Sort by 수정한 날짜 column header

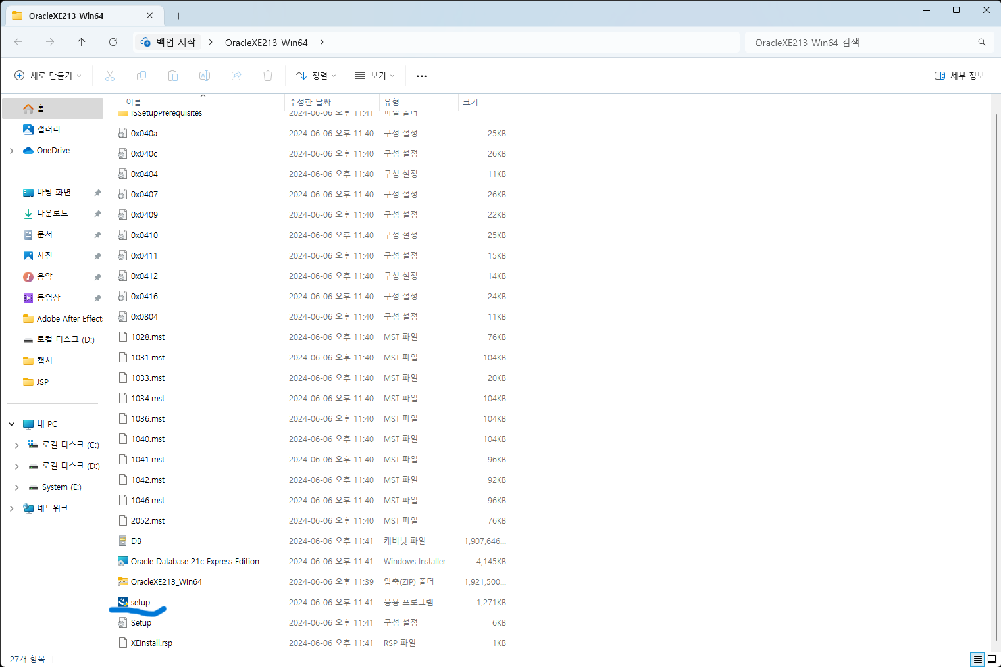coord(332,102)
